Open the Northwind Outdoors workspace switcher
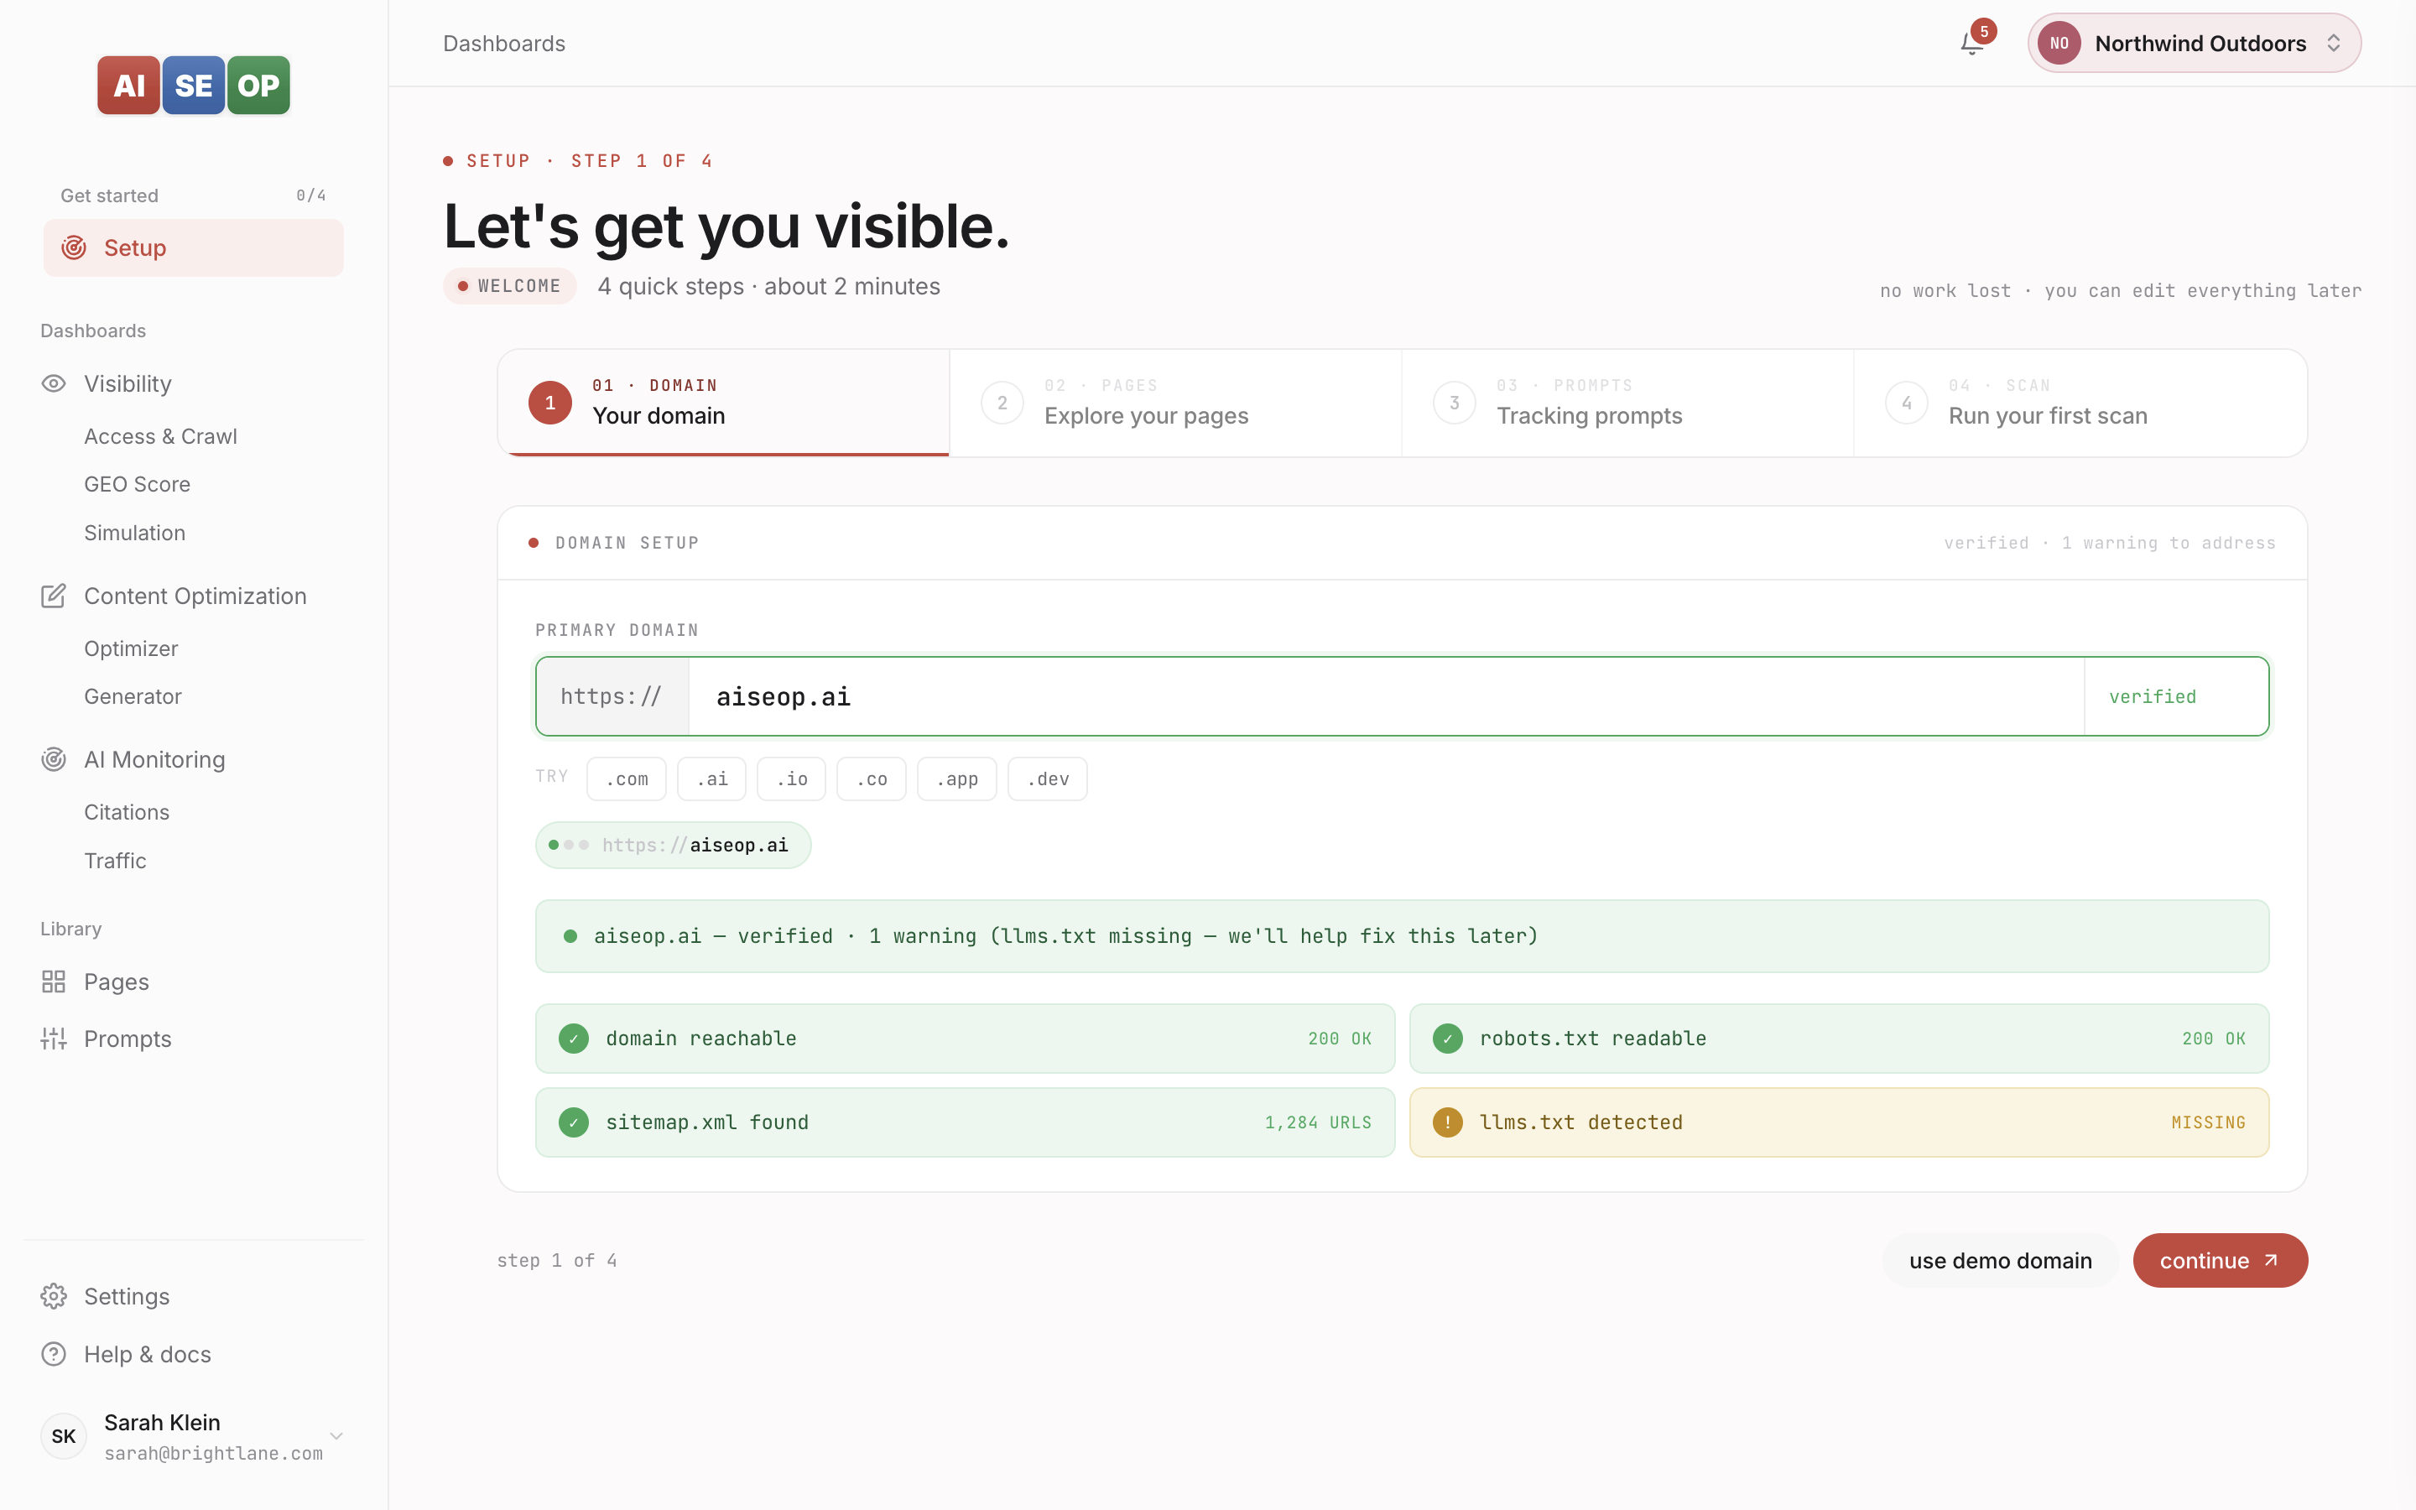The height and width of the screenshot is (1510, 2416). click(x=2195, y=43)
